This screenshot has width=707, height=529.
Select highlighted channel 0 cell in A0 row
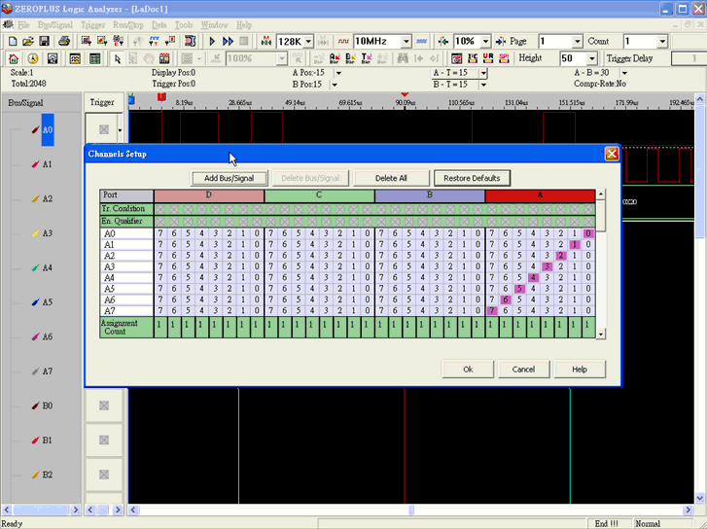click(588, 233)
